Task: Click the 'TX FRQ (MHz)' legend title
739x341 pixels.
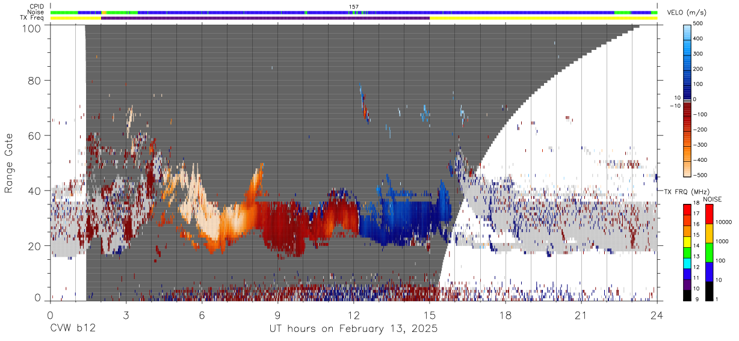Action: pos(686,192)
